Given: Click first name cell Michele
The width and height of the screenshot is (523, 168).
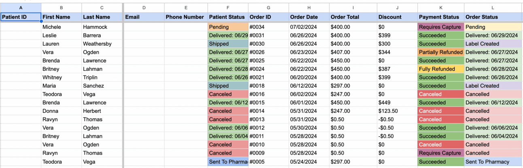Looking at the screenshot, I should [x=61, y=27].
